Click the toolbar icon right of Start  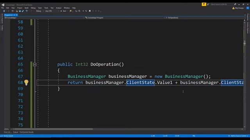point(70,11)
